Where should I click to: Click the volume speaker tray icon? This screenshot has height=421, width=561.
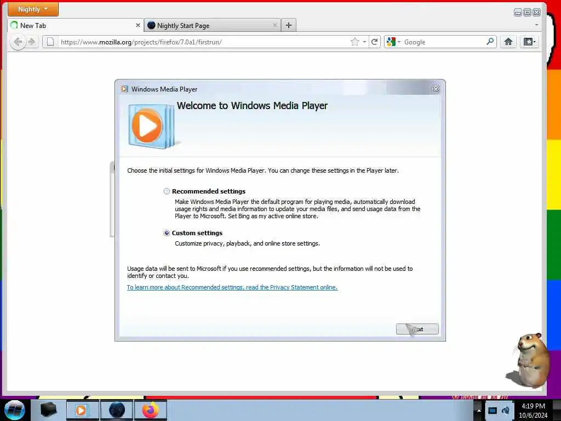[x=506, y=411]
